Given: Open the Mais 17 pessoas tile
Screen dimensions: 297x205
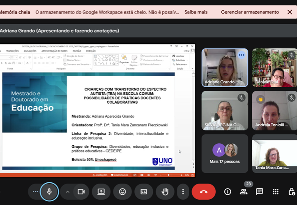Looking at the screenshot, I should (x=225, y=153).
